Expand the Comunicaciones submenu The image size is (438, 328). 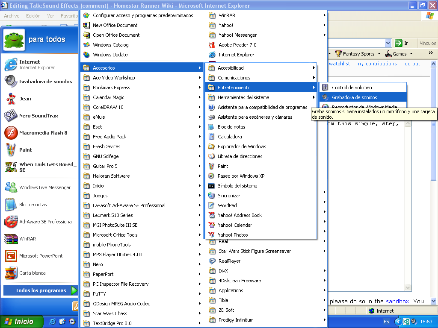(x=261, y=78)
